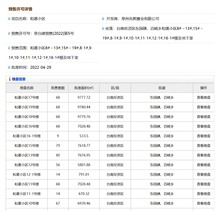The height and width of the screenshot is (211, 223).
Task: Open 查看楼盘 for 和著小区13号楼
Action: tap(204, 155)
